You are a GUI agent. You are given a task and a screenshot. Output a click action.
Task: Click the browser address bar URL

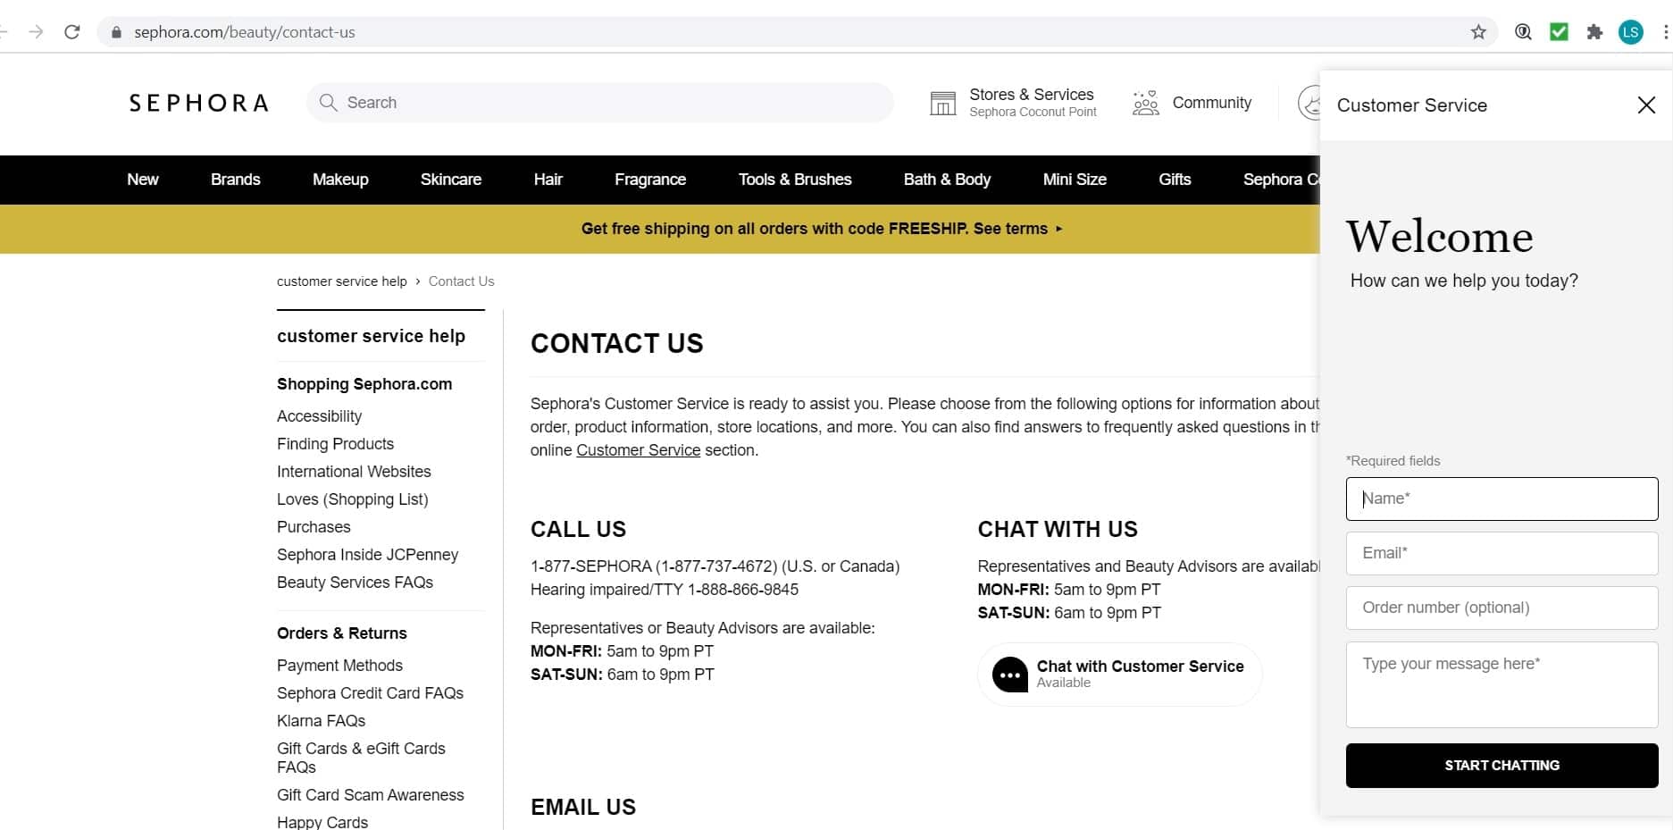tap(244, 32)
